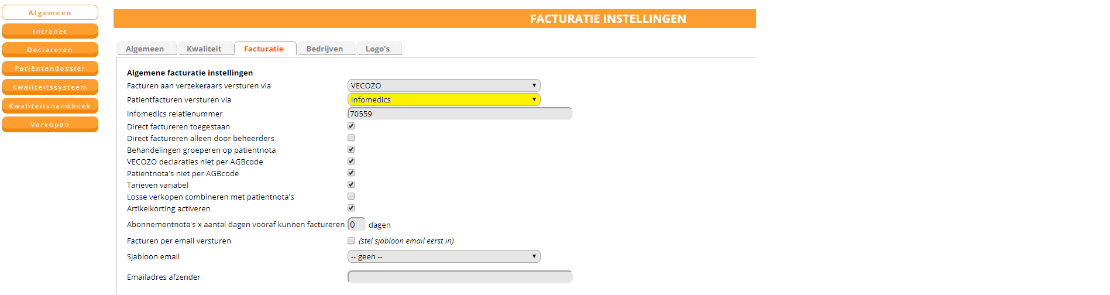The width and height of the screenshot is (1110, 295).
Task: Open Kwaliteitshandboek from the sidebar
Action: [50, 106]
